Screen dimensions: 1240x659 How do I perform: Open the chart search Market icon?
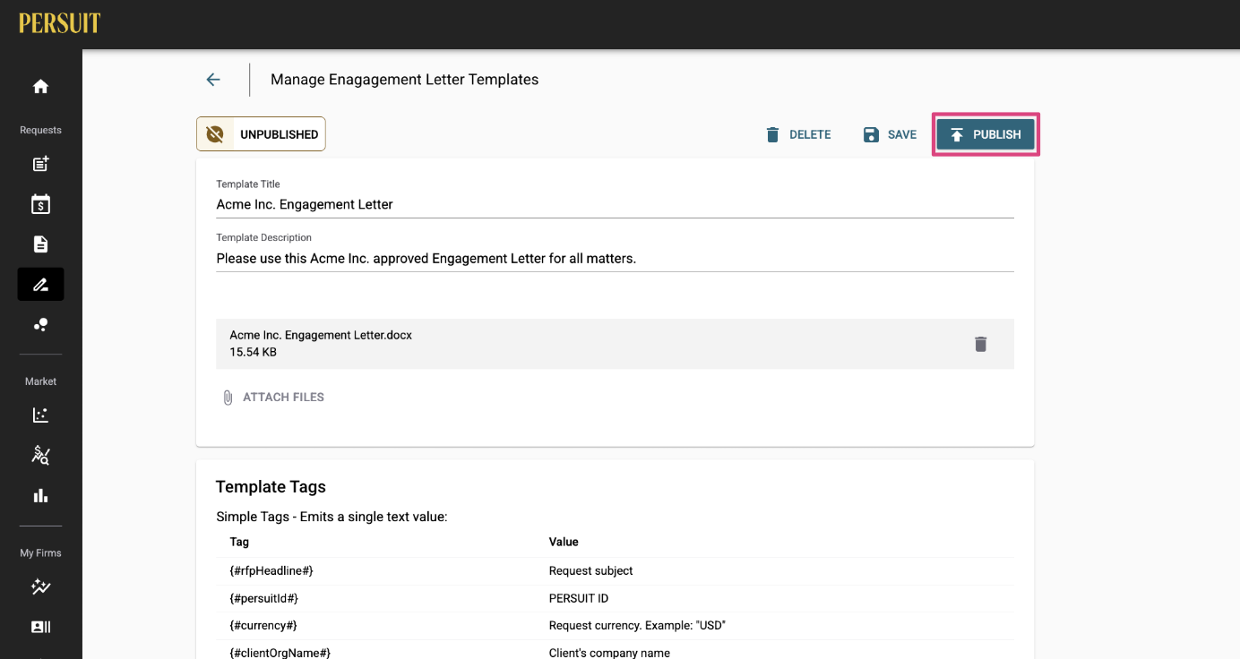(x=40, y=455)
